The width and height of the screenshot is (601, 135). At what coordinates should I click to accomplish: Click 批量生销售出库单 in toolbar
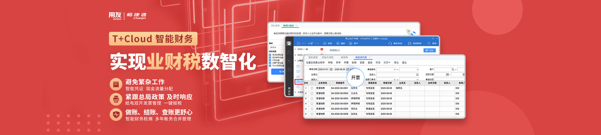coord(315,62)
